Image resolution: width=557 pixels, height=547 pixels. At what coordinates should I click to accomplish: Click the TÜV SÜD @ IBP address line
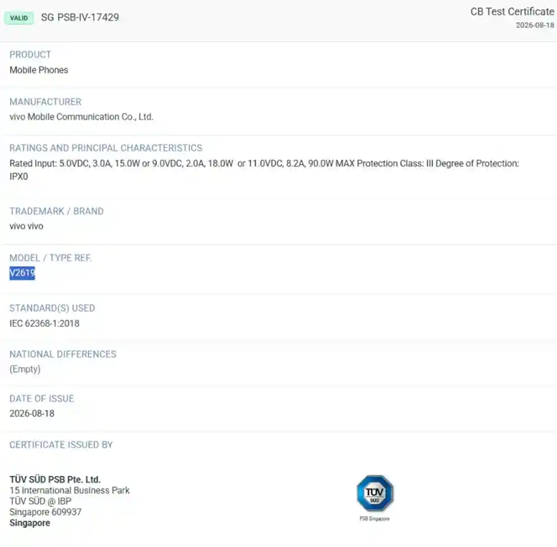(x=40, y=501)
